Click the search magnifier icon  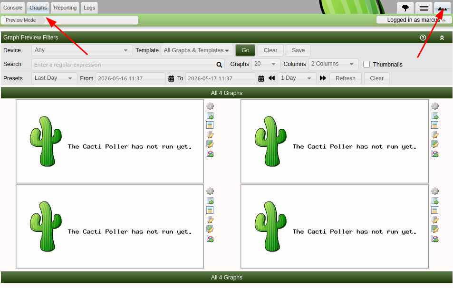click(x=219, y=65)
